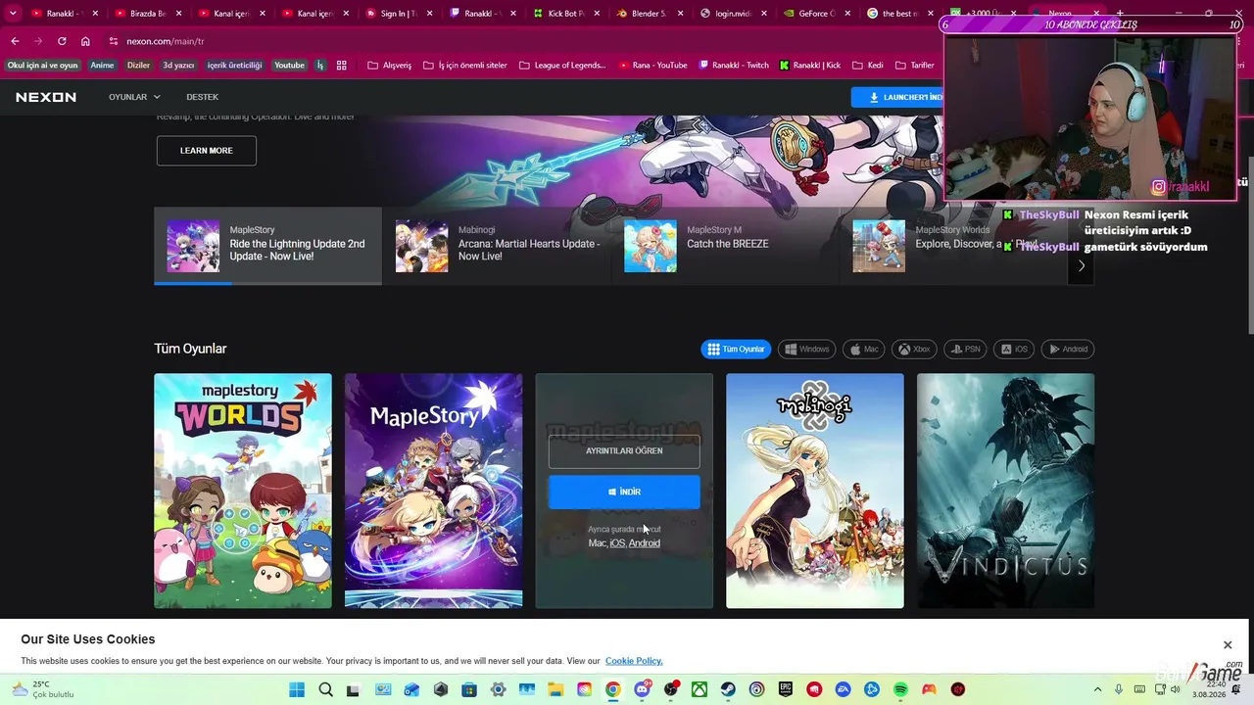Open the browser home page icon
This screenshot has width=1254, height=705.
click(85, 41)
